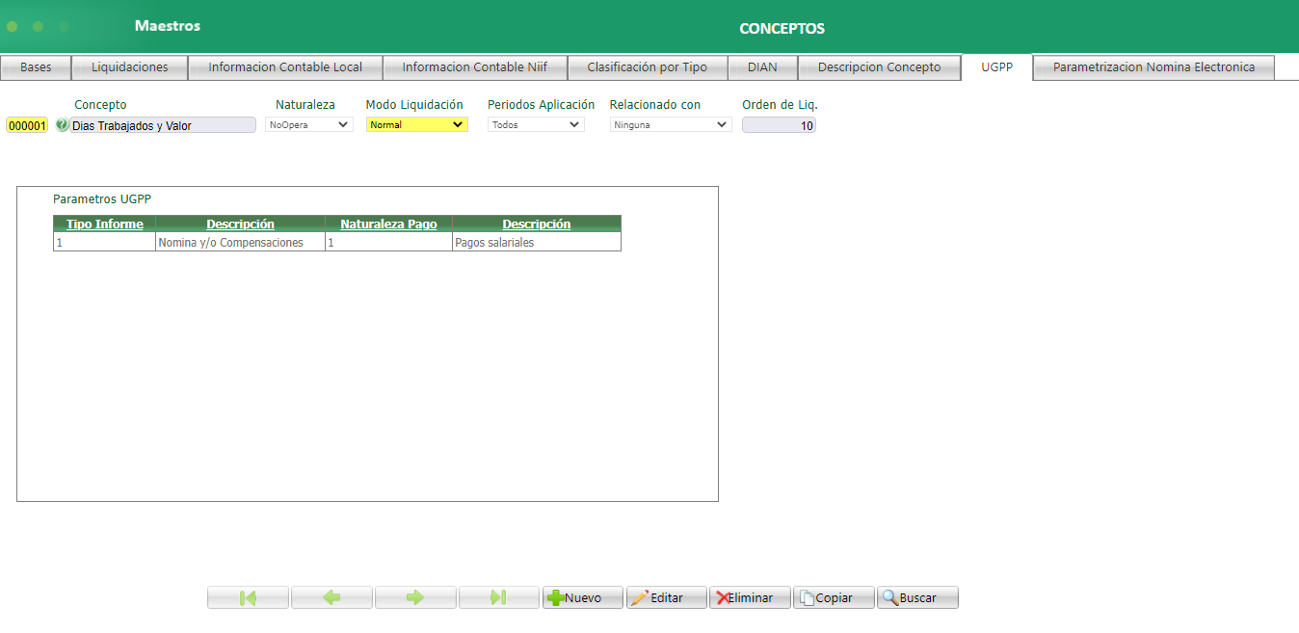The height and width of the screenshot is (633, 1299).
Task: Switch to Clasificación por Tipo tab
Action: [648, 67]
